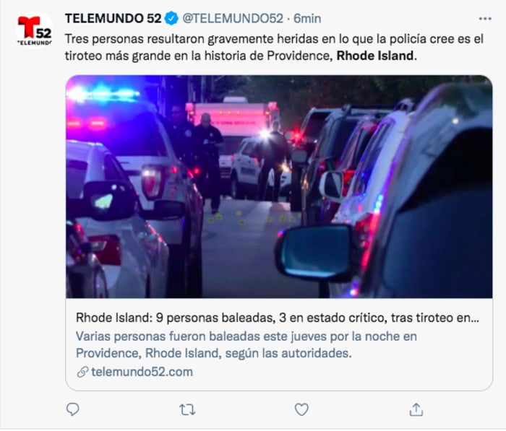Click the Telemundo T logo in avatar
Screen dimensions: 506x431
[29, 27]
